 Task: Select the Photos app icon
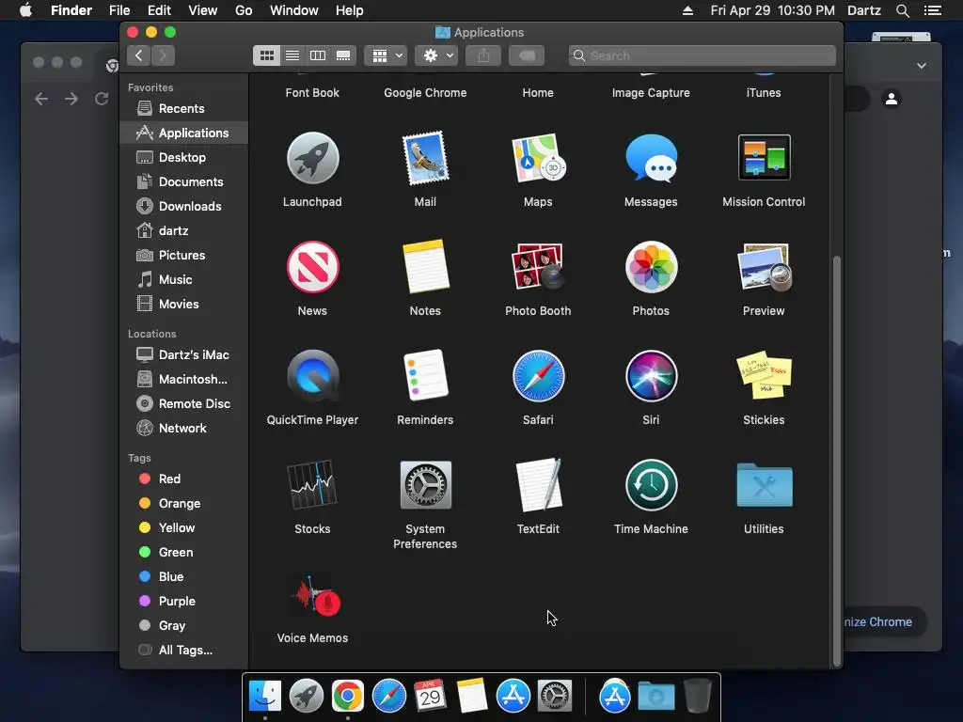pyautogui.click(x=651, y=267)
